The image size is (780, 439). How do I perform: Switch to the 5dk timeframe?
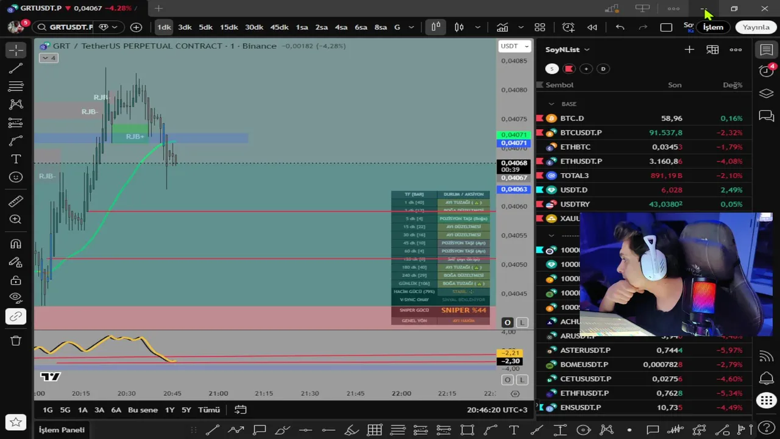205,27
